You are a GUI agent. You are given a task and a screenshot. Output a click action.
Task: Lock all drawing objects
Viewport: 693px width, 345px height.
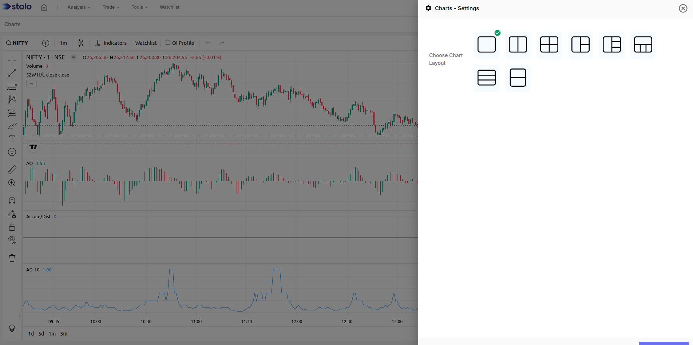(12, 227)
